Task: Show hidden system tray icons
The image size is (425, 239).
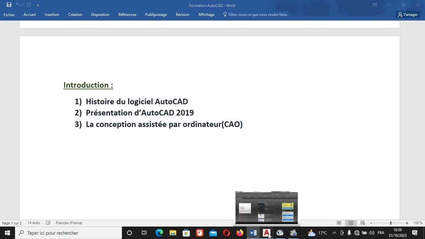Action: point(334,233)
